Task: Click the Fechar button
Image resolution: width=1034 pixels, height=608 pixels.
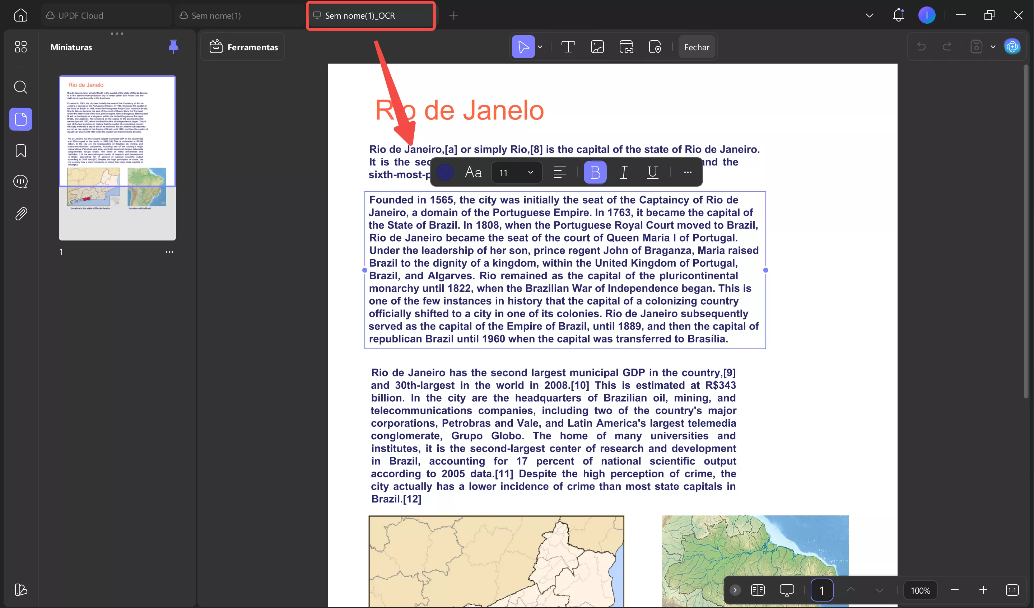Action: pos(697,47)
